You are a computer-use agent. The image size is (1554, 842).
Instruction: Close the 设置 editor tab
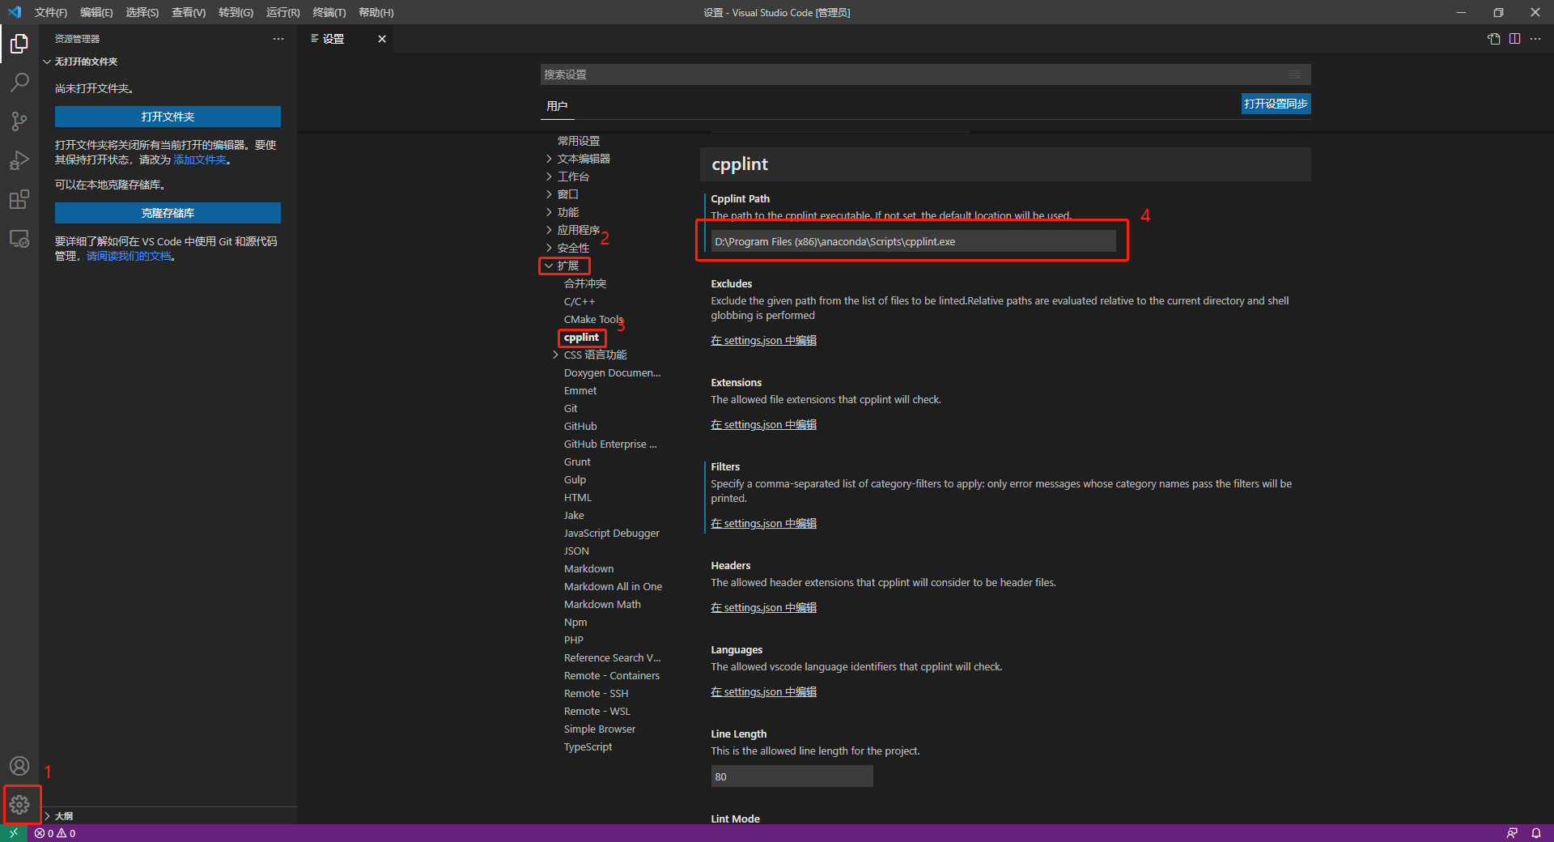pyautogui.click(x=382, y=39)
